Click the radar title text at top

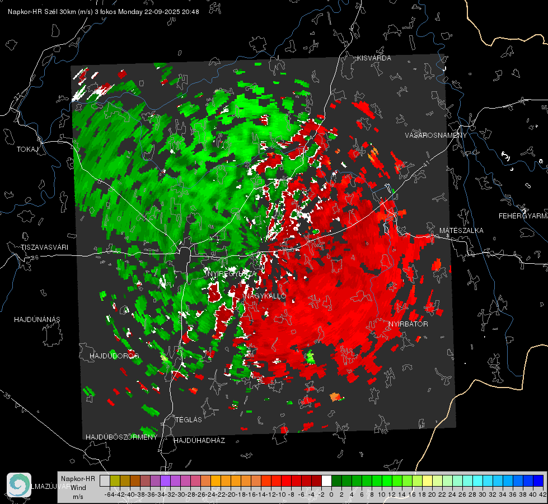104,12
